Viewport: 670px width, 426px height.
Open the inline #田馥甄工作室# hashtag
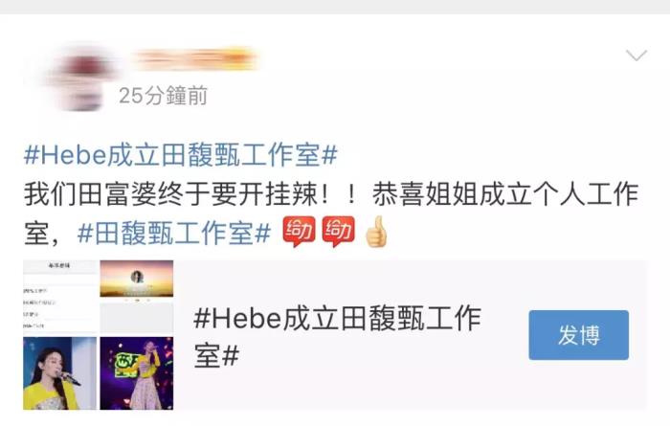pyautogui.click(x=174, y=234)
